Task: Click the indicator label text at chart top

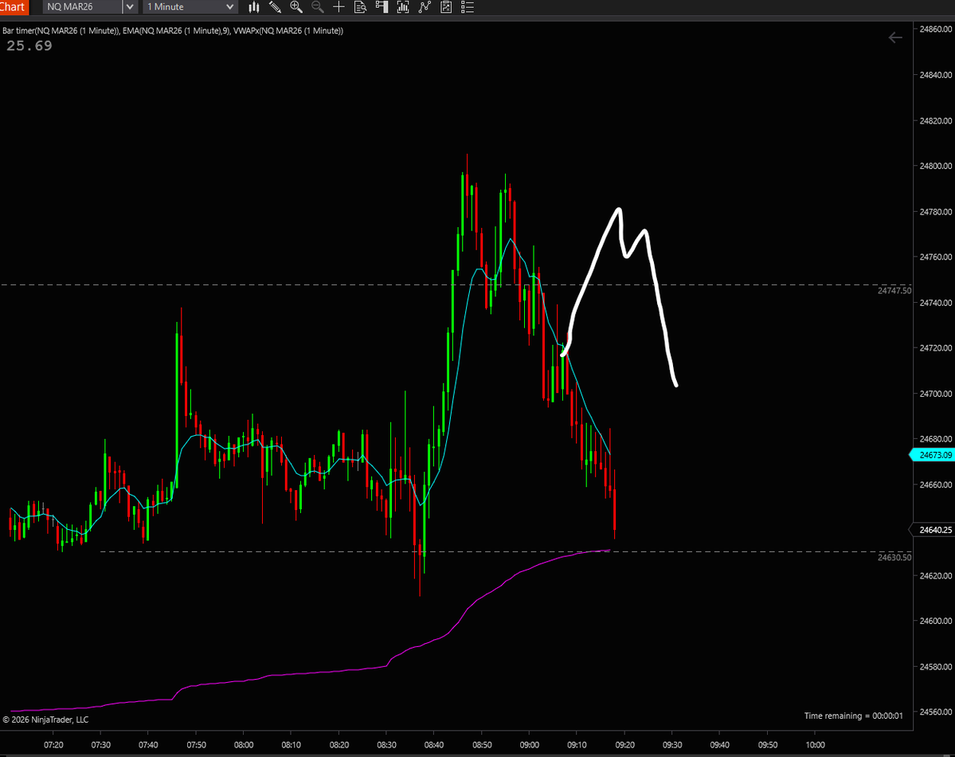Action: click(173, 30)
